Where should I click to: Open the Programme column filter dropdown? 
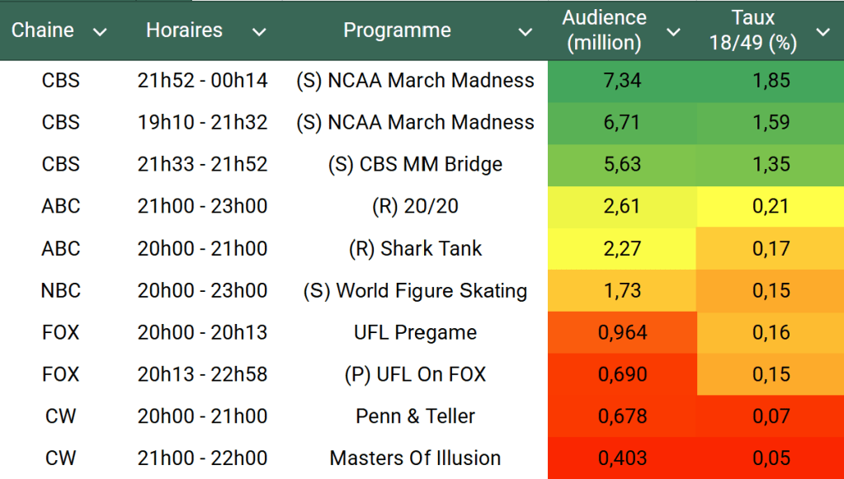(525, 32)
